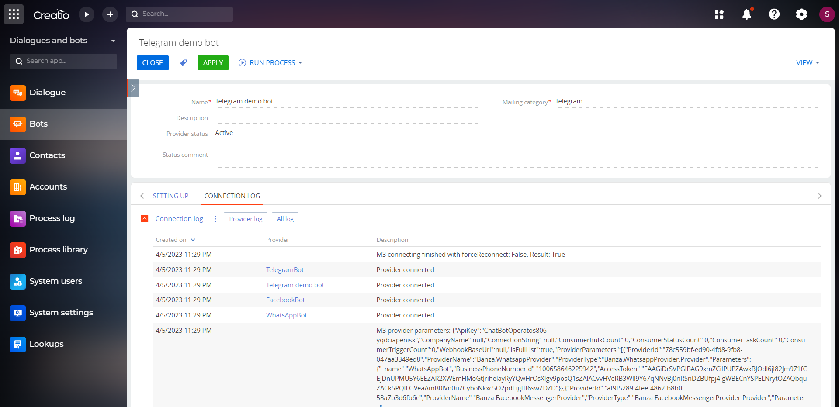The width and height of the screenshot is (839, 407).
Task: Click the APPLY button
Action: pos(212,62)
